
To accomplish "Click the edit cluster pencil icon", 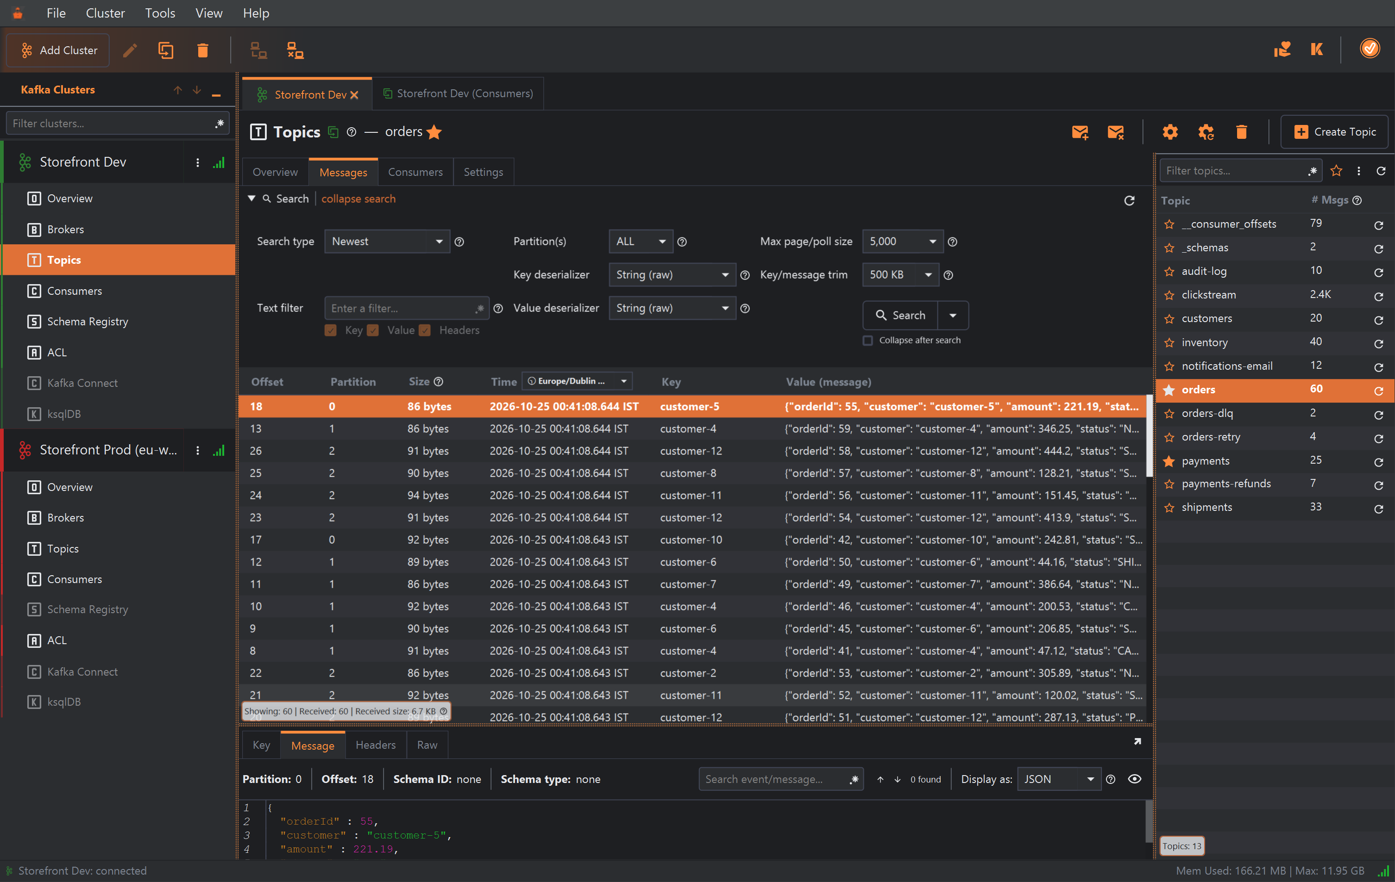I will pyautogui.click(x=130, y=50).
